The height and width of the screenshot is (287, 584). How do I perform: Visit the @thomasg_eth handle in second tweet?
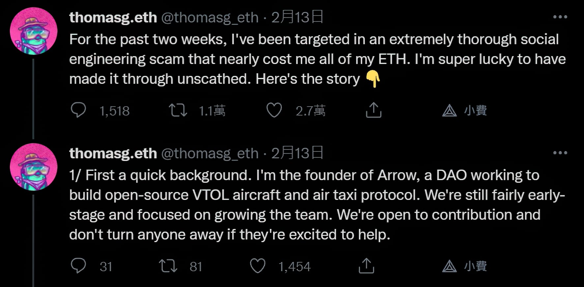click(210, 153)
